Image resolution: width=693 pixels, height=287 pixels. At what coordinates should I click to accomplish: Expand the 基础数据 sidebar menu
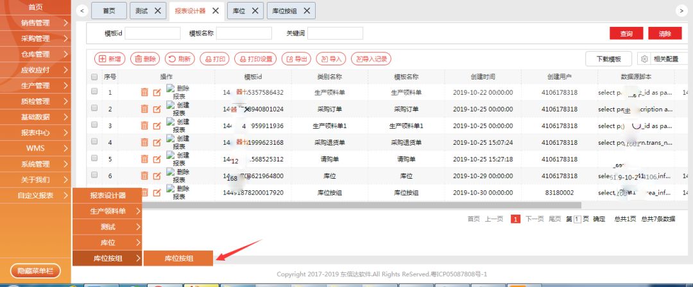(35, 117)
